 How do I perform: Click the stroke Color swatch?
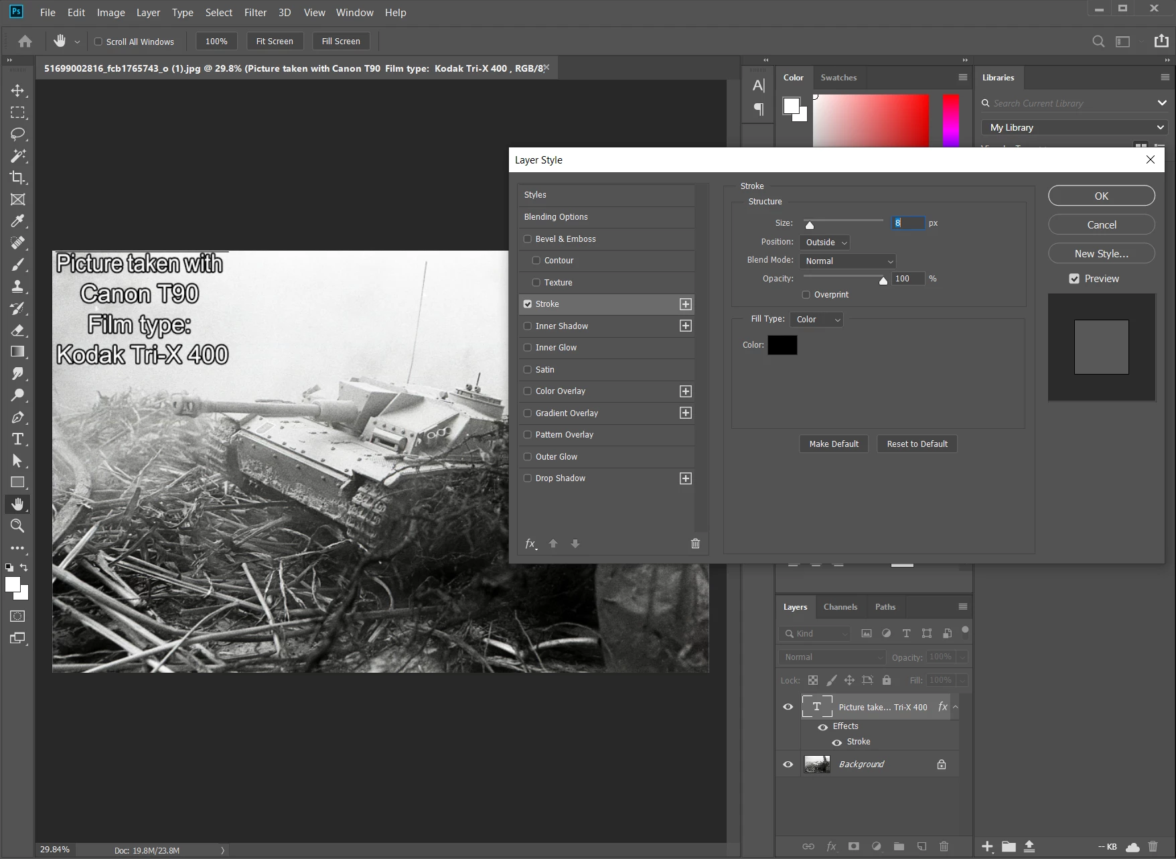point(782,345)
